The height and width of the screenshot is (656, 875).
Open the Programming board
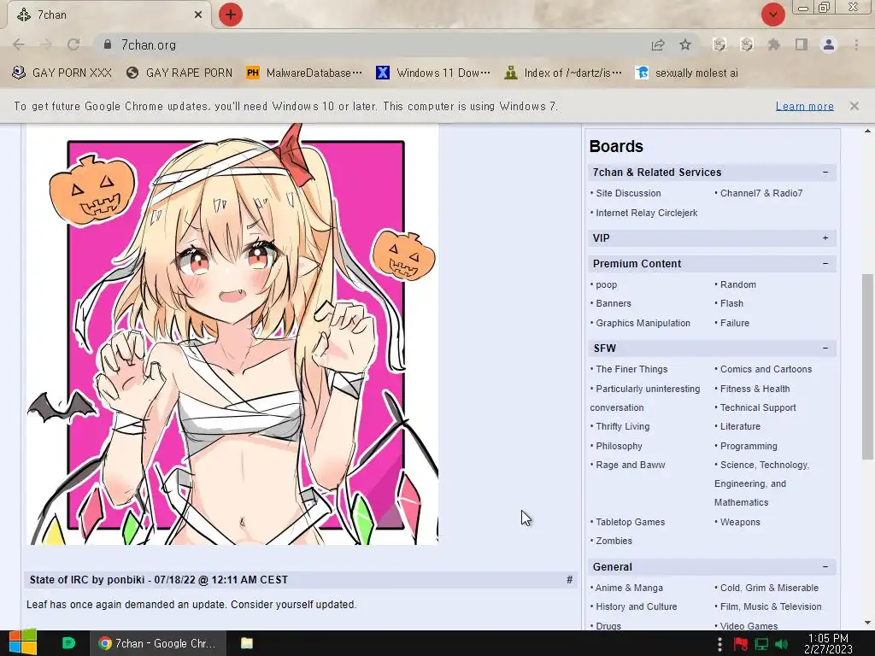tap(749, 446)
